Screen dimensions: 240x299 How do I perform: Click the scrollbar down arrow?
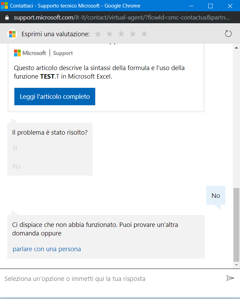(236, 265)
